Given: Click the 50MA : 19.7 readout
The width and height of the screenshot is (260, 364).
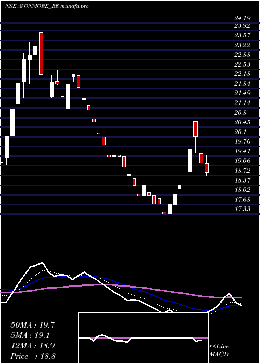Looking at the screenshot, I should pos(33,325).
